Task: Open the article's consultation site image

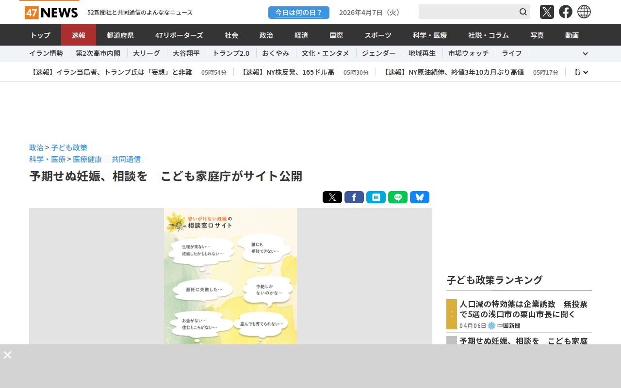Action: tap(230, 276)
